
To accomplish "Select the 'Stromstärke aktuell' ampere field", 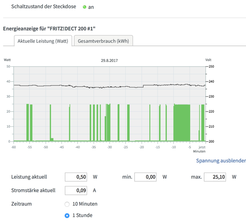I will [x=77, y=190].
